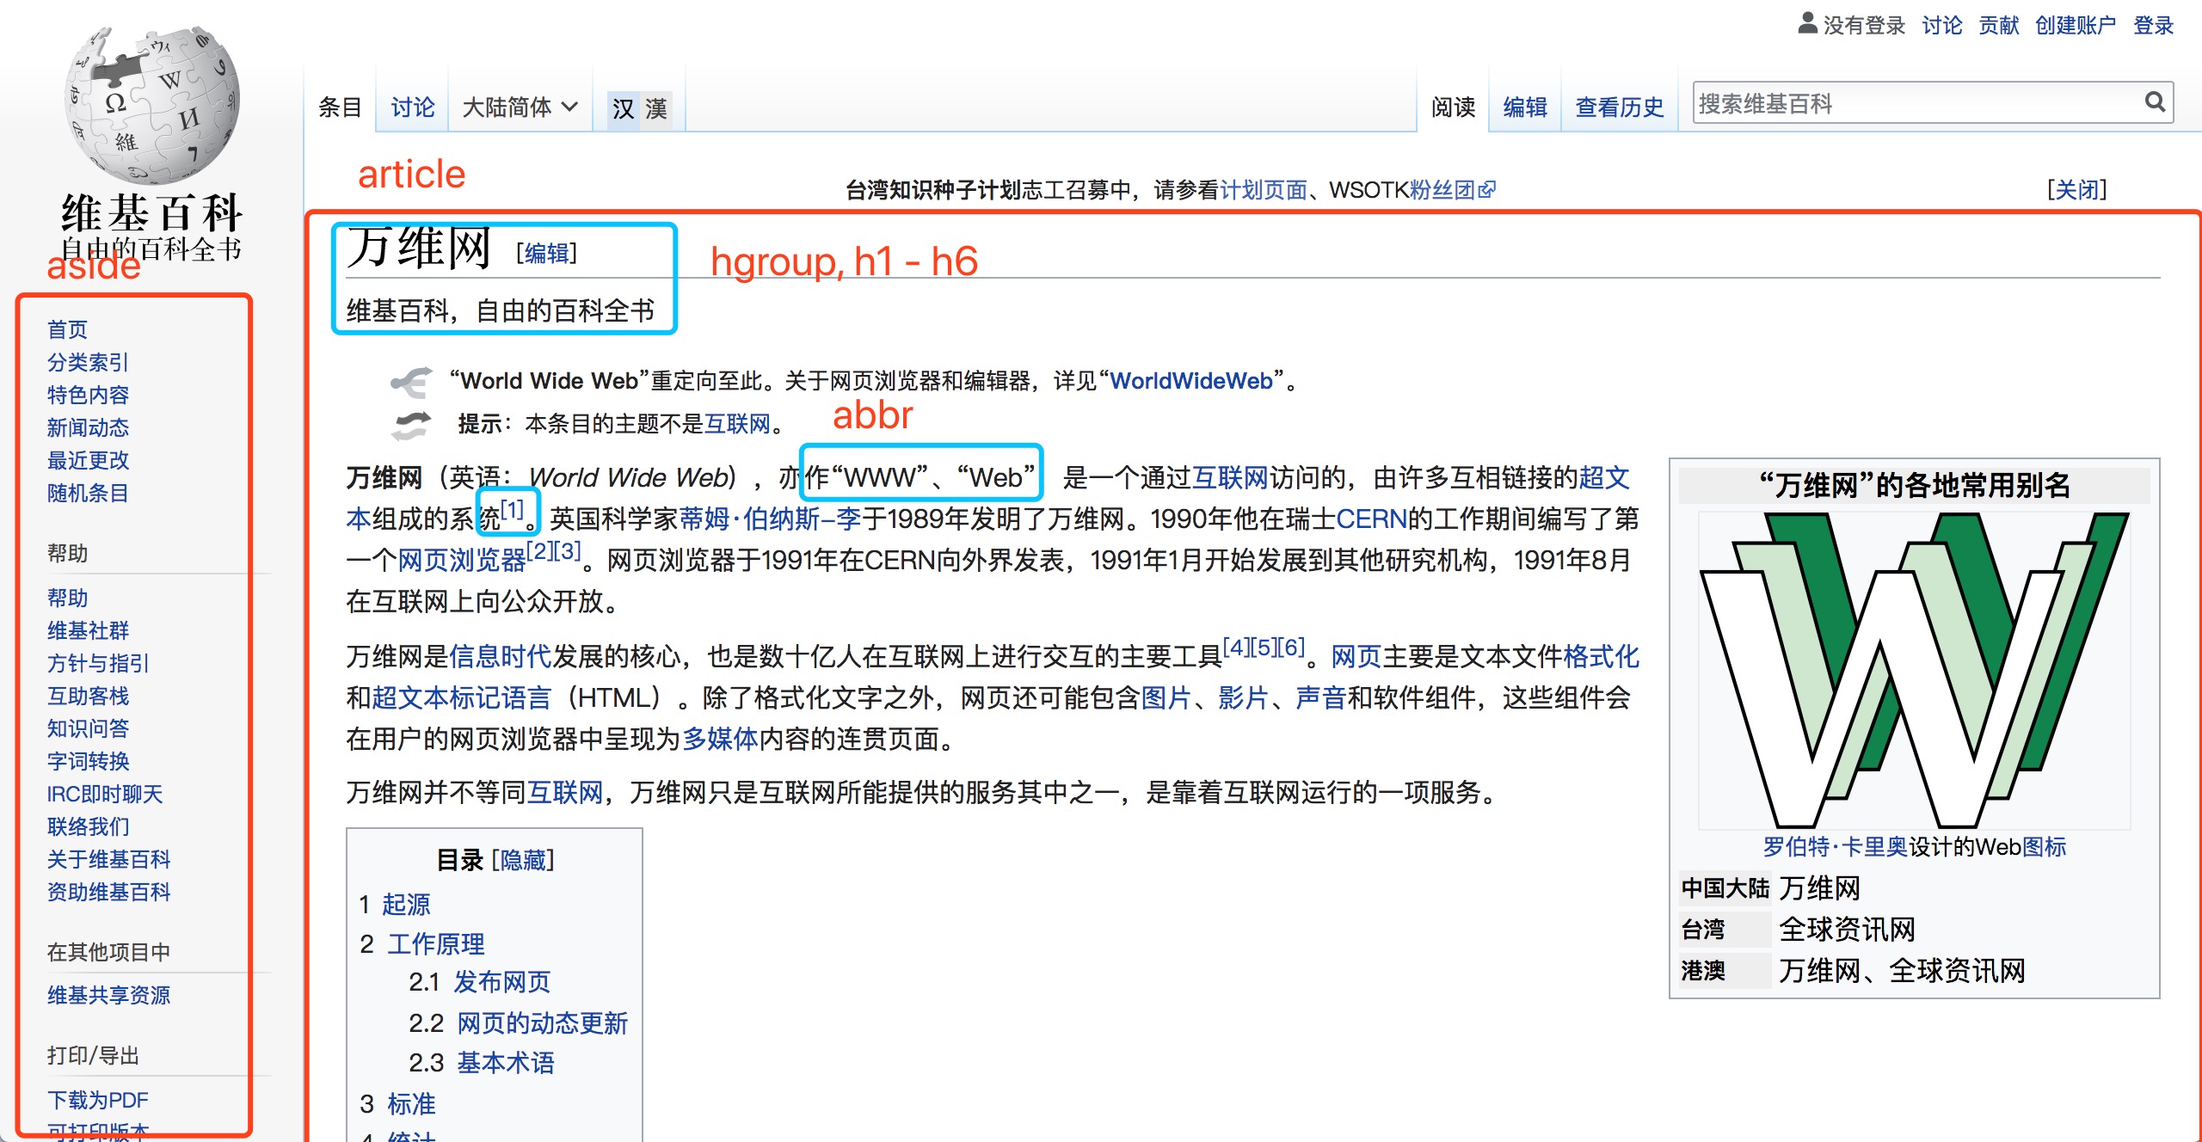This screenshot has height=1142, width=2202.
Task: Dismiss the notice with [关闭]
Action: coord(2077,189)
